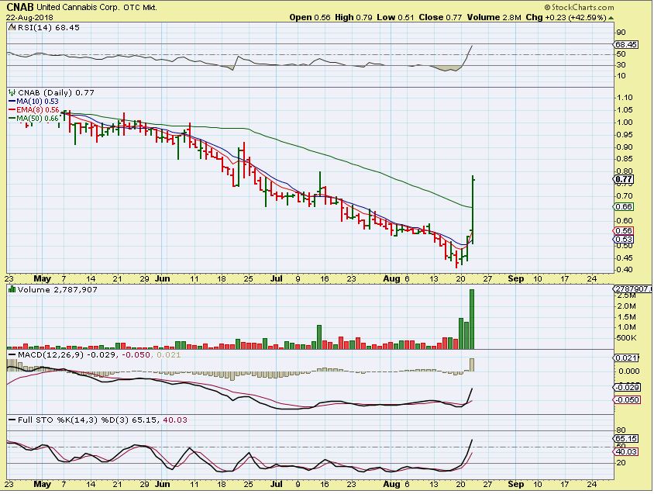The width and height of the screenshot is (654, 494).
Task: Click the up-arrow triangle after Chg percentage
Action: pos(611,18)
